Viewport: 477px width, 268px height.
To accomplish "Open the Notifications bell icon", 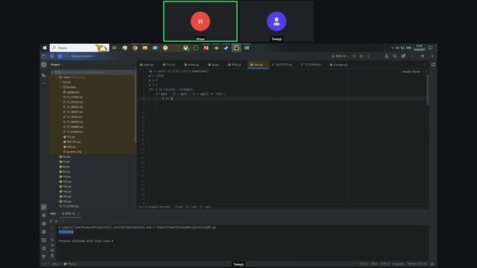I will click(x=433, y=65).
